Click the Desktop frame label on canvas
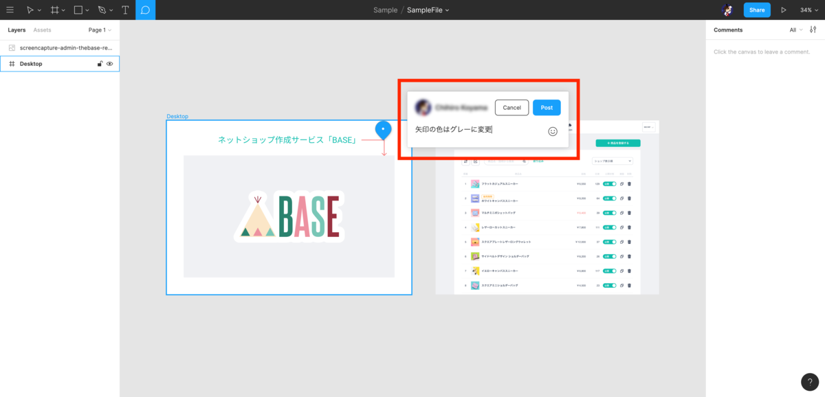 point(177,116)
